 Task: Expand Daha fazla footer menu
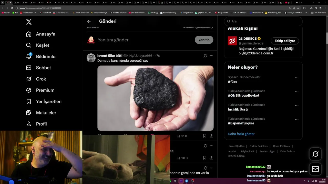(288, 151)
